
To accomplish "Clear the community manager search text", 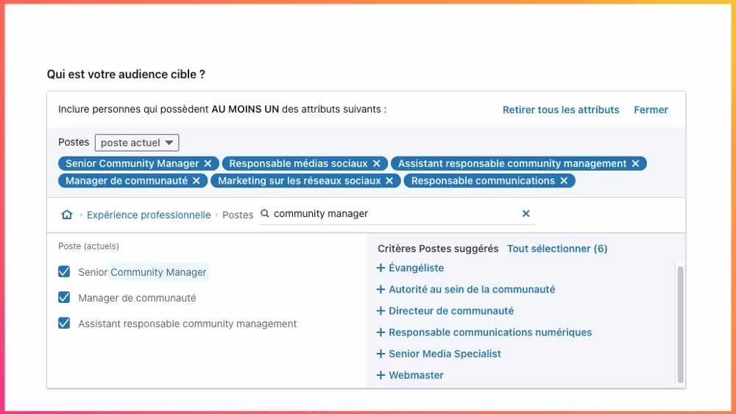I will click(526, 214).
